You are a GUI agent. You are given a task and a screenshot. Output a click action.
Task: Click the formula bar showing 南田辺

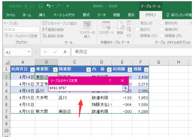pyautogui.click(x=132, y=52)
